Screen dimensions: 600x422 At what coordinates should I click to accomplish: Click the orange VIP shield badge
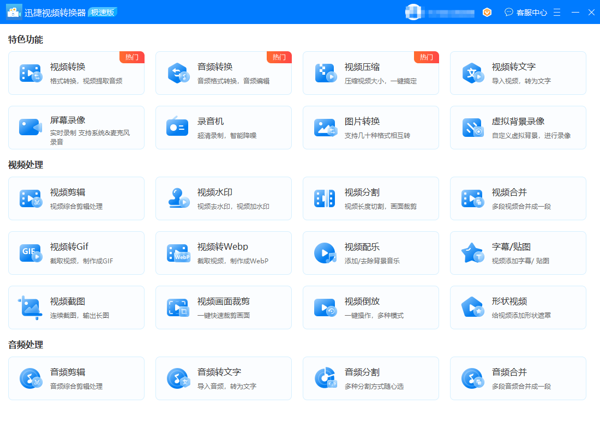[487, 12]
